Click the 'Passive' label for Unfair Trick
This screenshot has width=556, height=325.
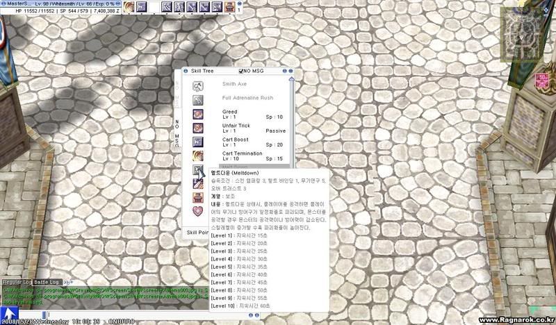click(275, 131)
